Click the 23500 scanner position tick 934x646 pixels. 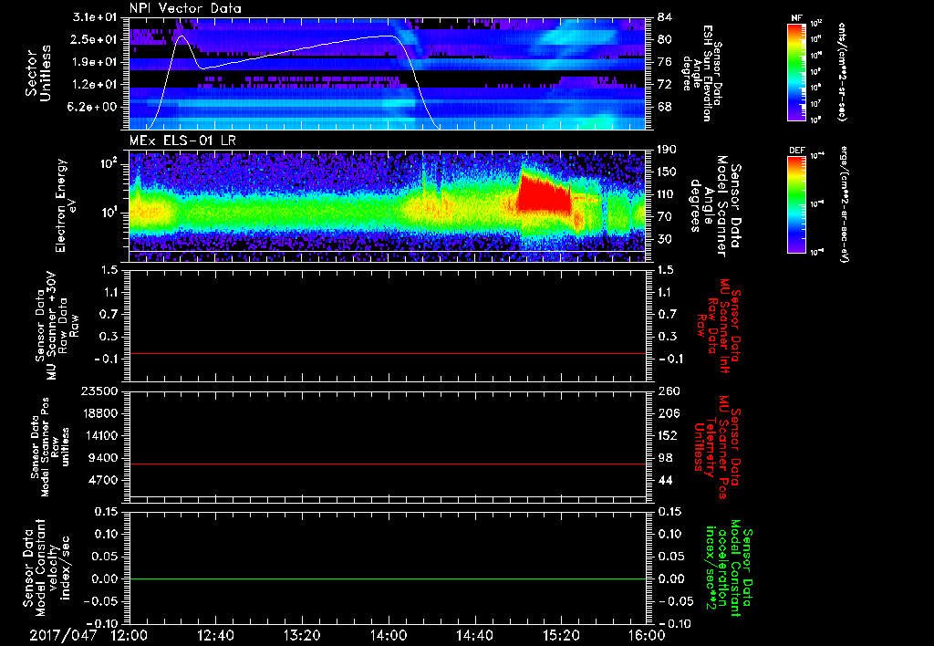coord(99,391)
